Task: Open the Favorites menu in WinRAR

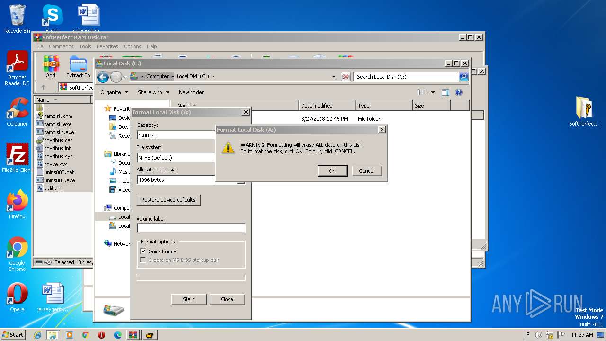Action: [107, 46]
